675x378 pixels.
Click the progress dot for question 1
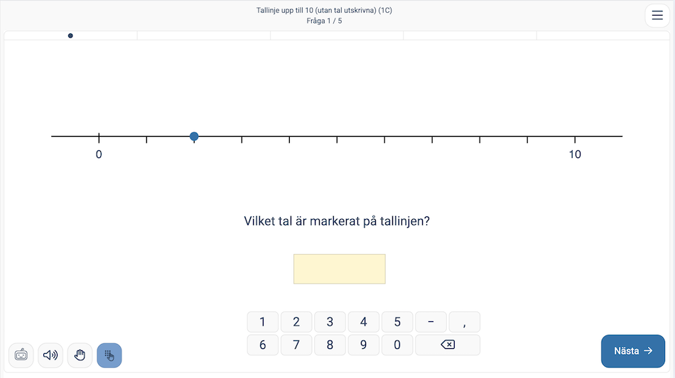coord(70,35)
